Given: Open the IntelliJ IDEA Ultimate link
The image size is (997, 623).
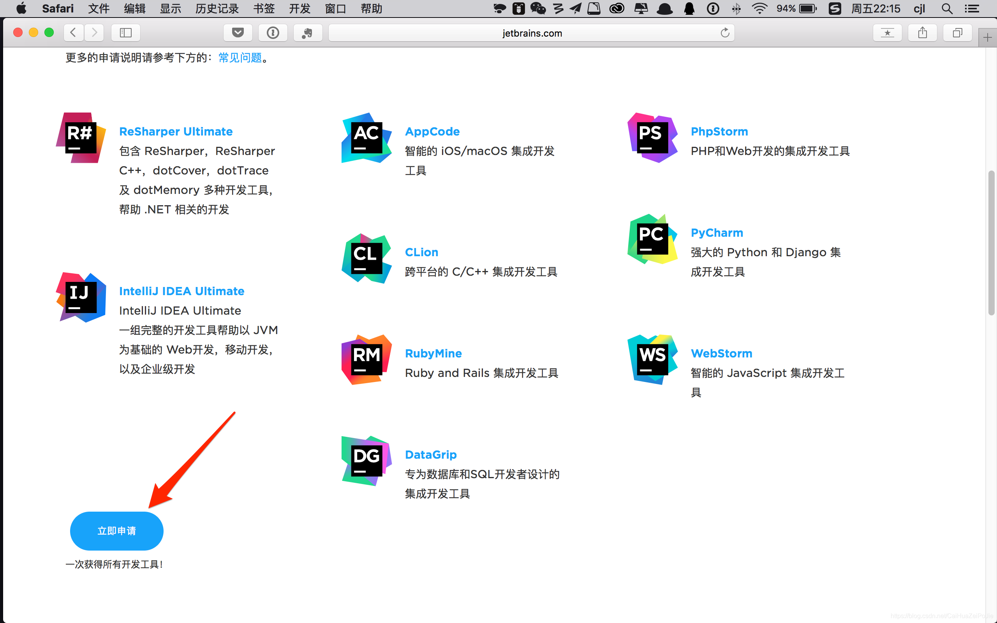Looking at the screenshot, I should 182,291.
